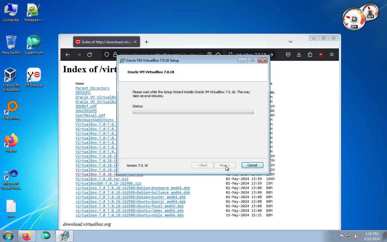Select the Firefox desktop shortcut

pos(11,143)
